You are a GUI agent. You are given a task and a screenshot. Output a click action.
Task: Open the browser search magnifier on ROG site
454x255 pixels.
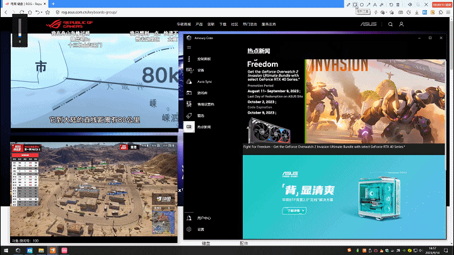click(x=390, y=25)
